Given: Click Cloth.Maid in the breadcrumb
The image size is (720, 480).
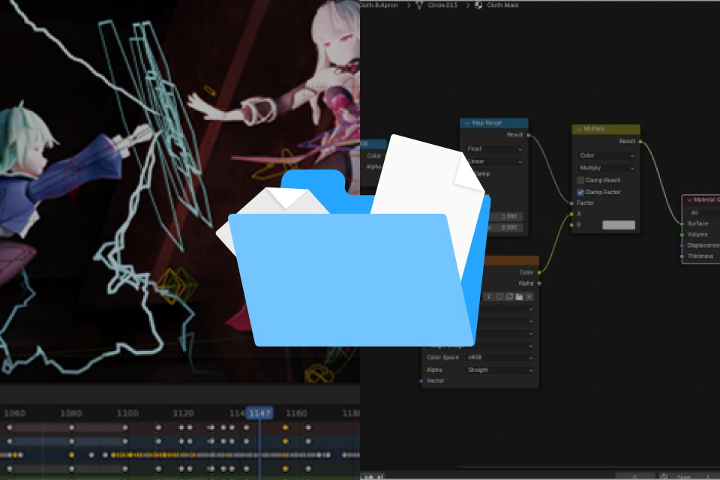Looking at the screenshot, I should [502, 5].
